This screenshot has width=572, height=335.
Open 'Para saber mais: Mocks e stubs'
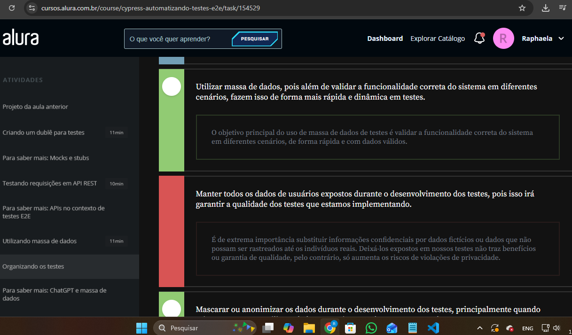(46, 158)
